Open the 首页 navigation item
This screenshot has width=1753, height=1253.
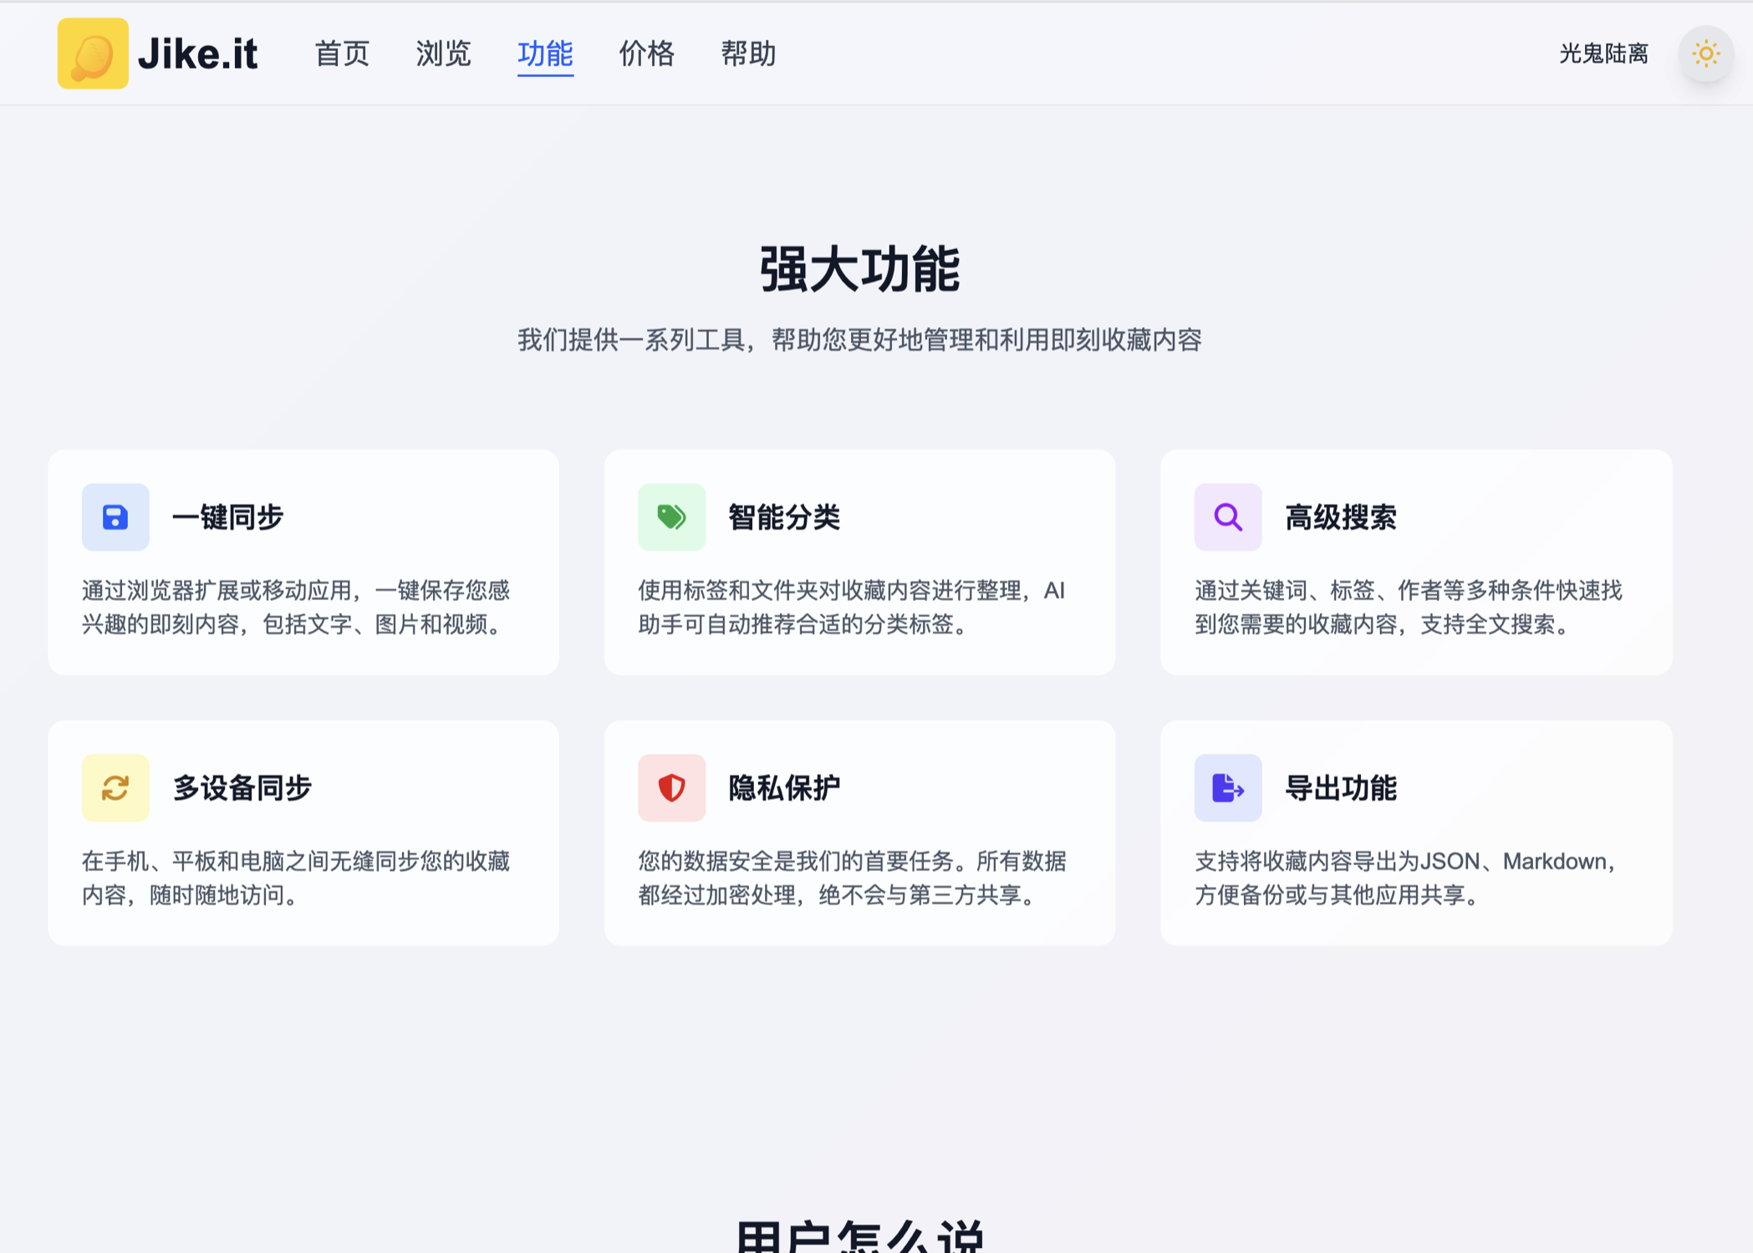tap(342, 54)
